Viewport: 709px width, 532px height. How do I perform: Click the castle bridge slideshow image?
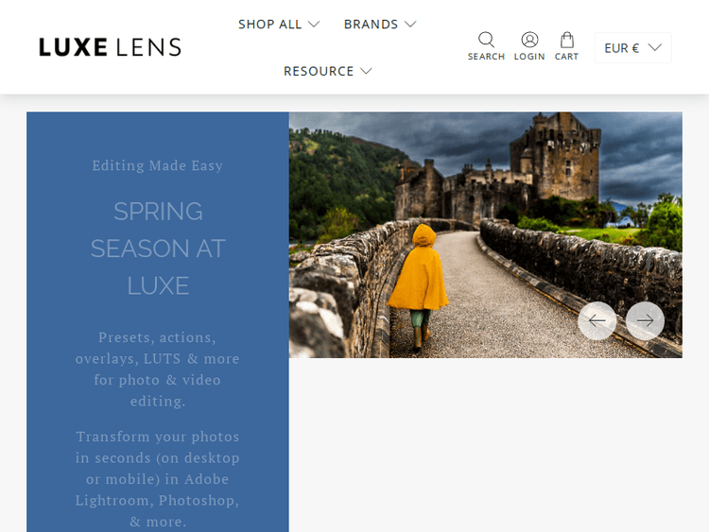(x=486, y=235)
